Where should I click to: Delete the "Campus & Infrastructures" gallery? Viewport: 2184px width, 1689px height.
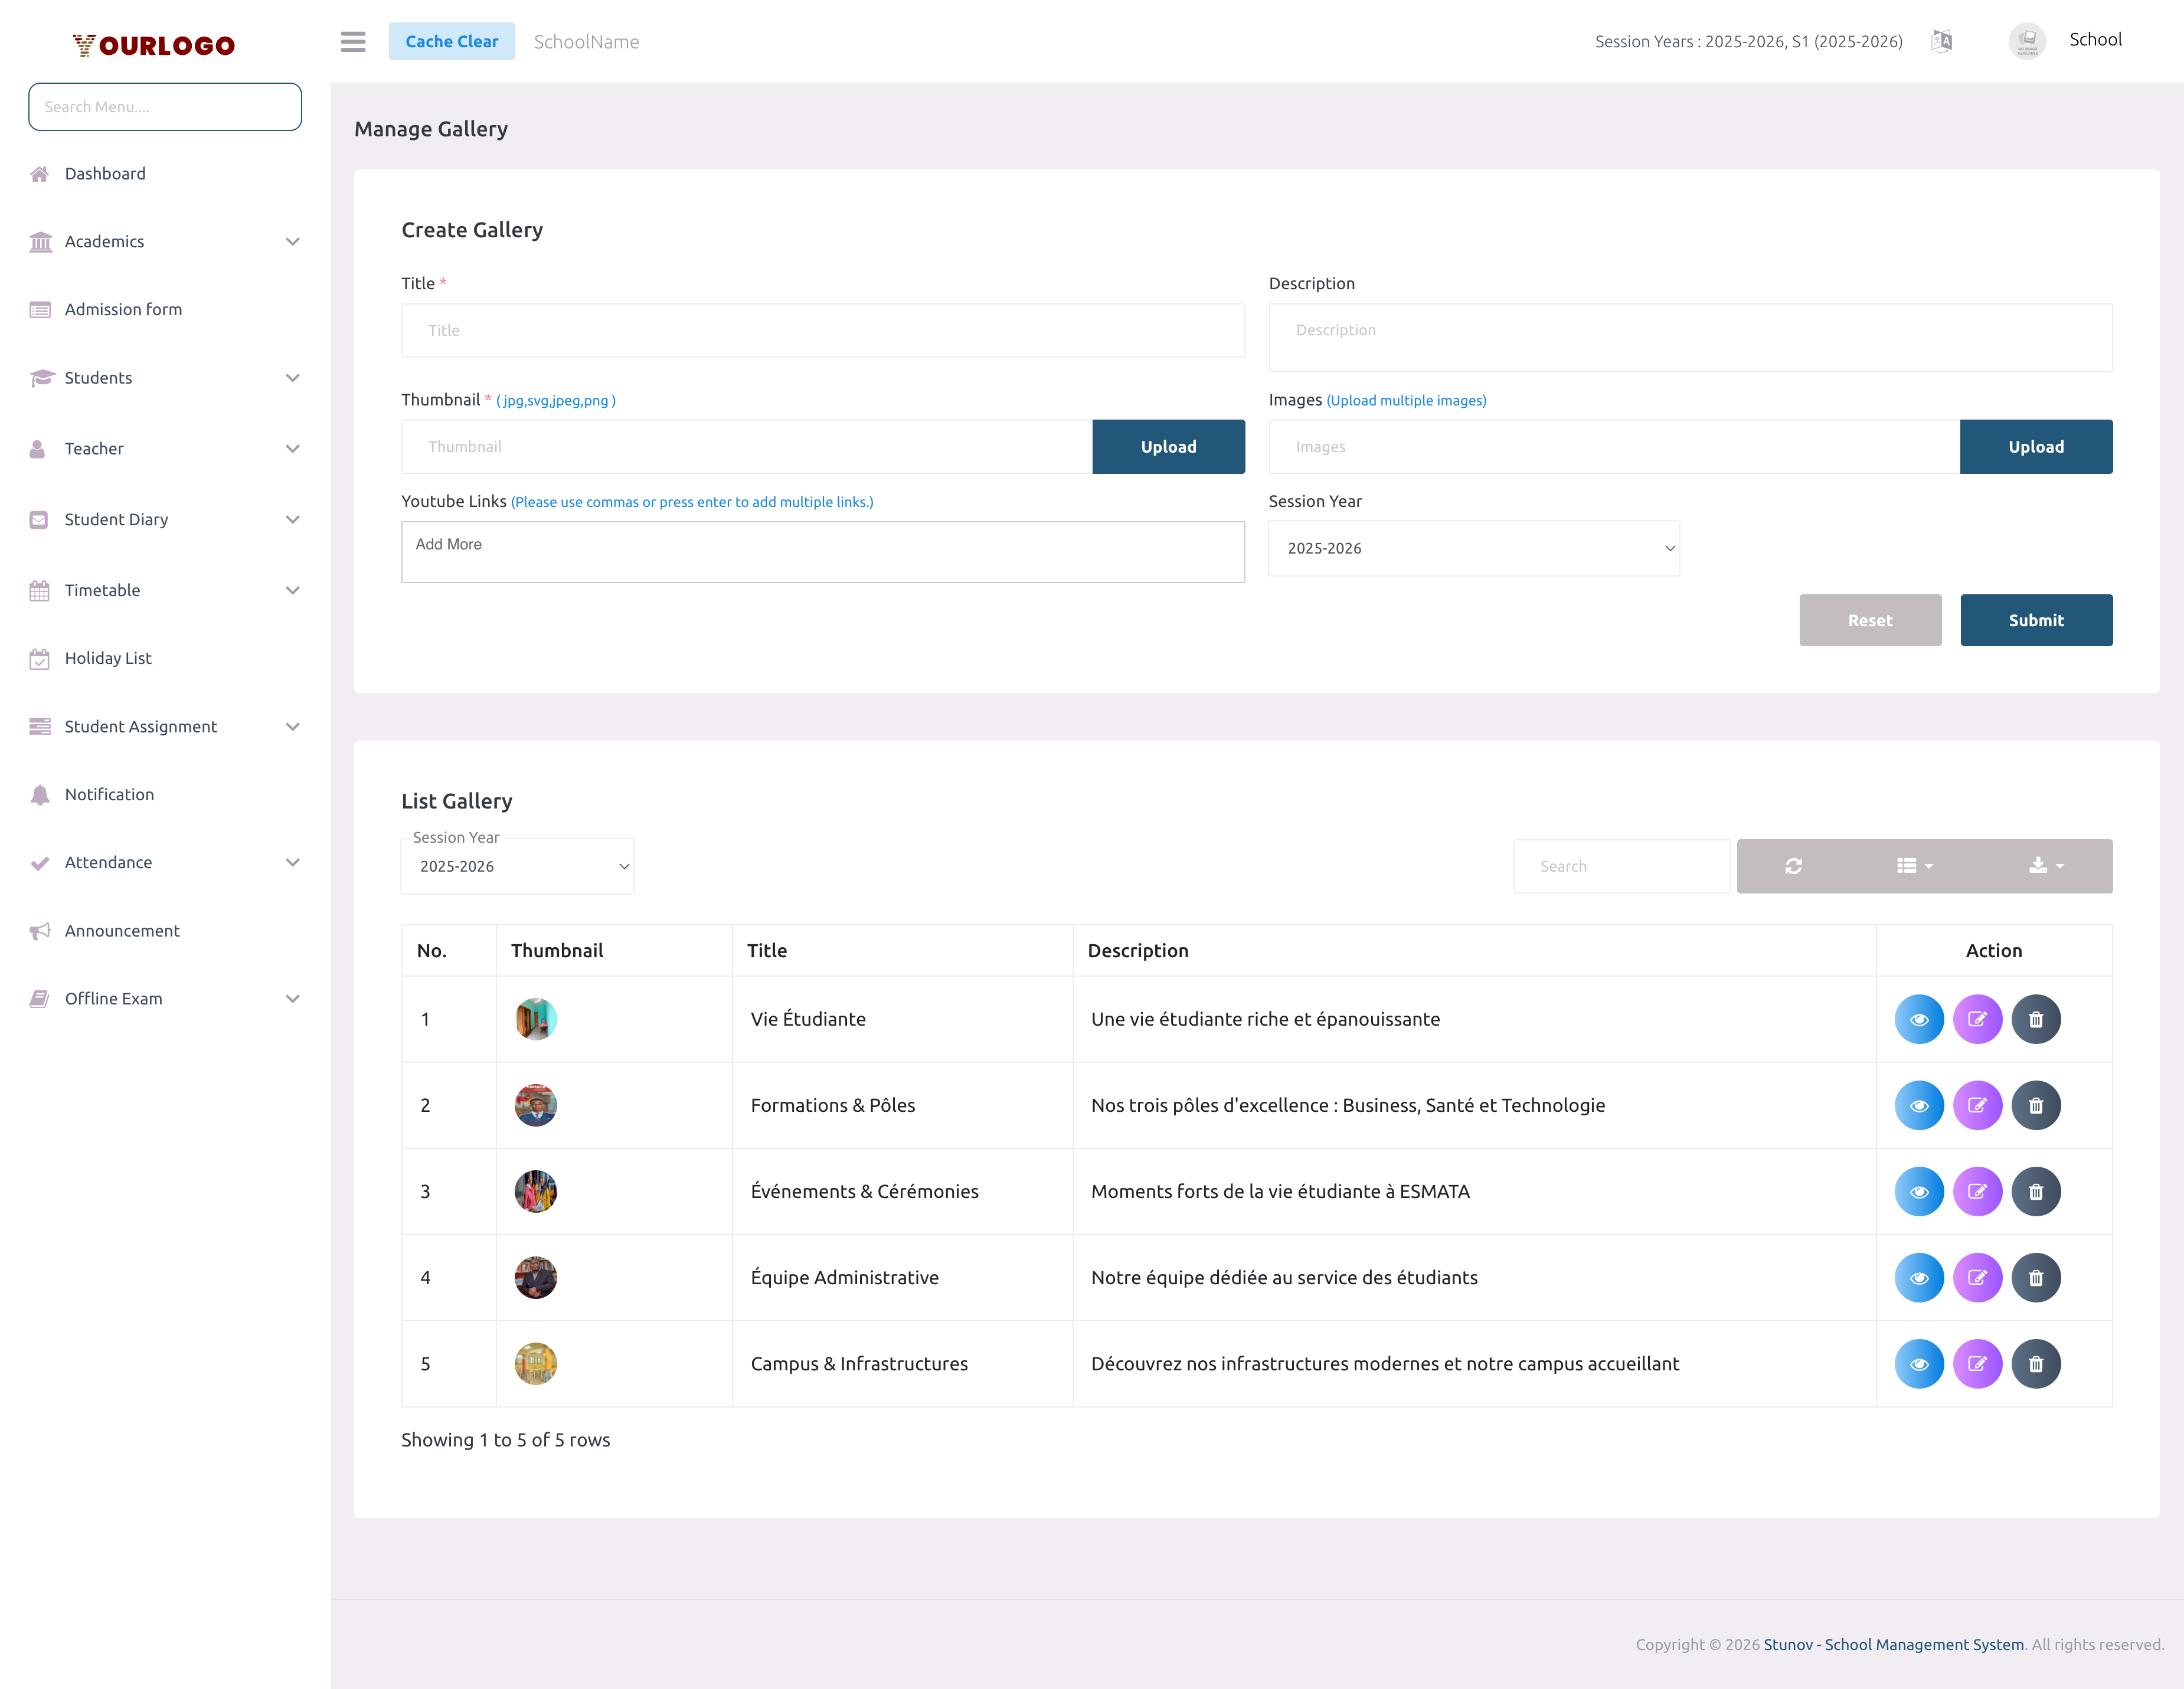2036,1363
